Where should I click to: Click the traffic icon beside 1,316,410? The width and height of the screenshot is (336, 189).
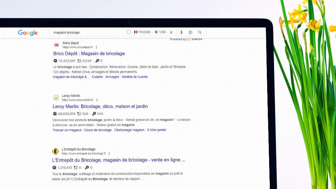point(54,168)
